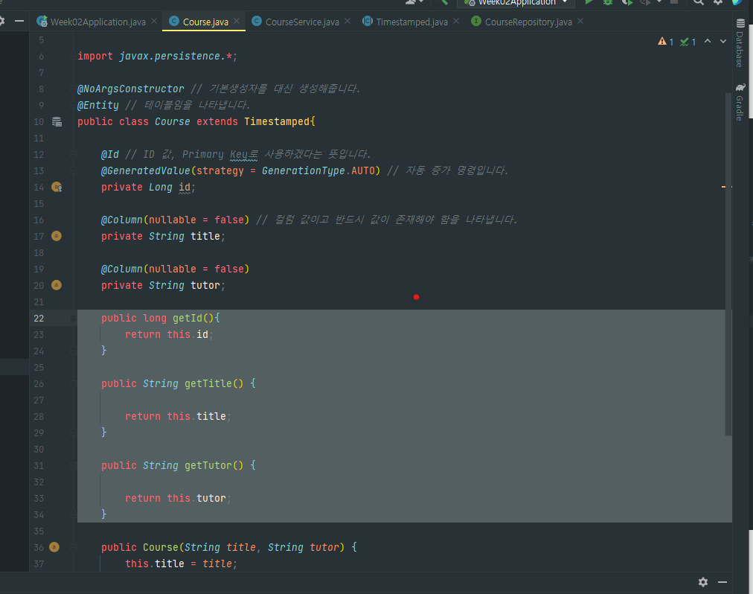Open IDE settings gear in the top toolbar

(718, 2)
